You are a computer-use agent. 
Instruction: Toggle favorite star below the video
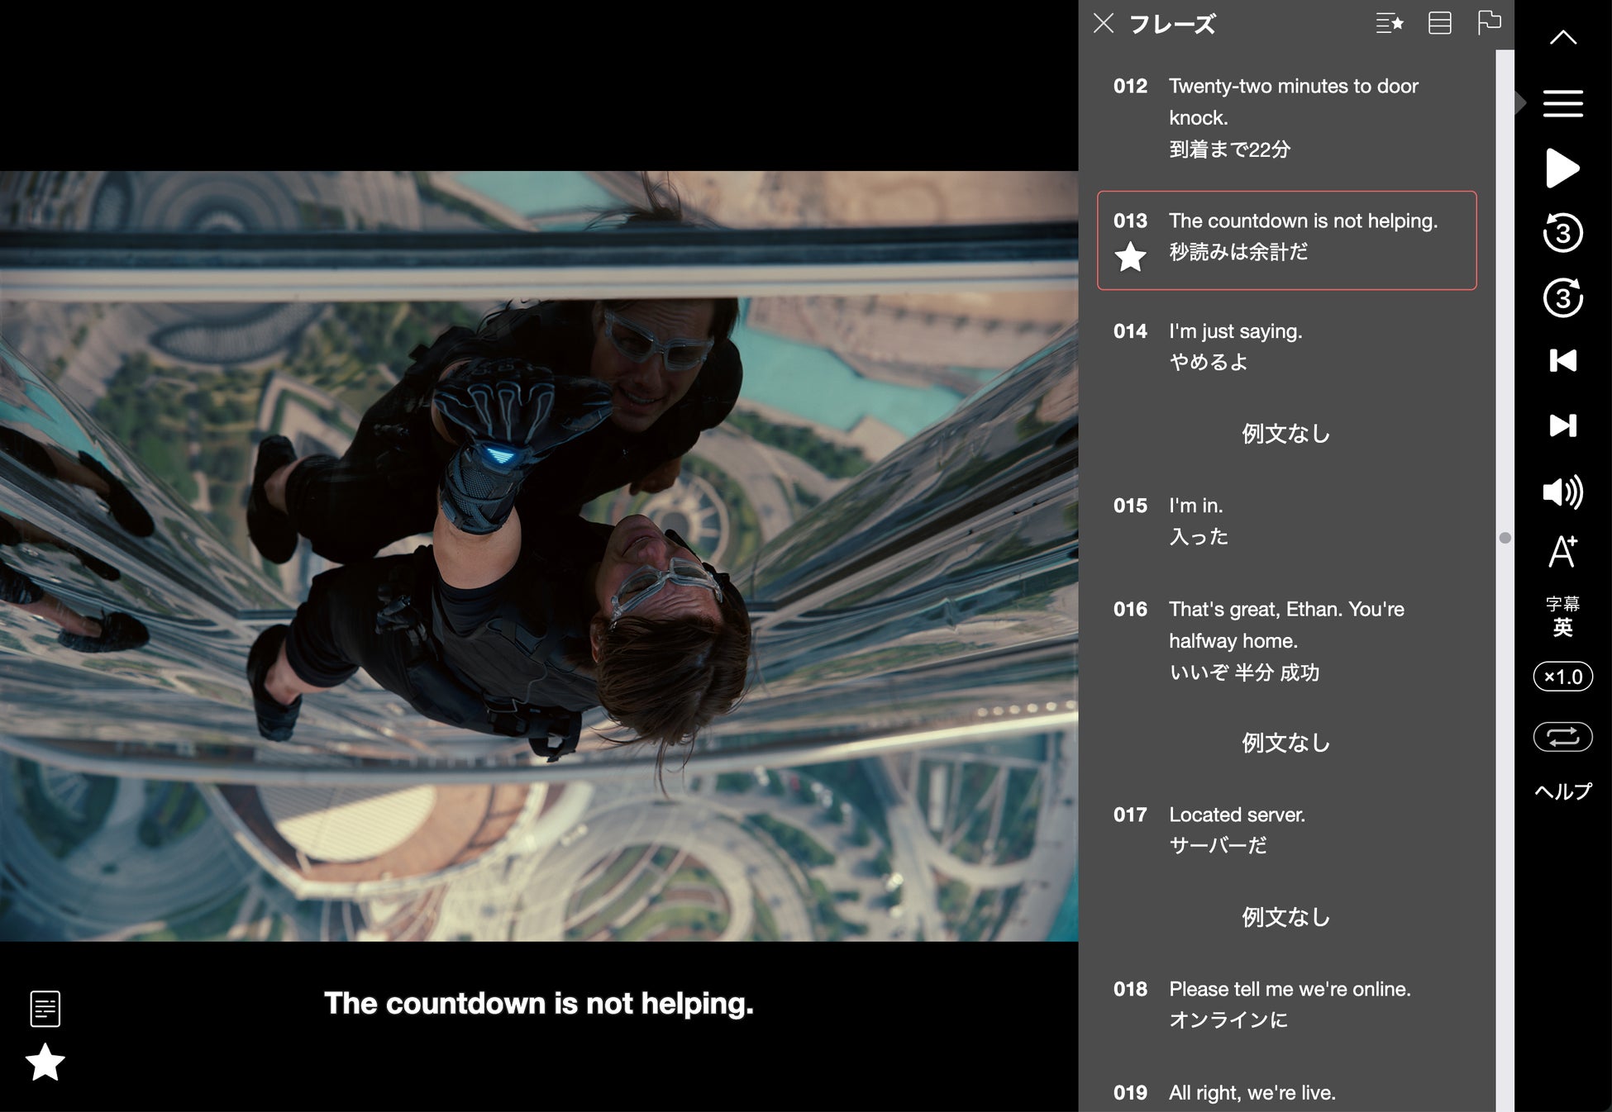coord(45,1062)
